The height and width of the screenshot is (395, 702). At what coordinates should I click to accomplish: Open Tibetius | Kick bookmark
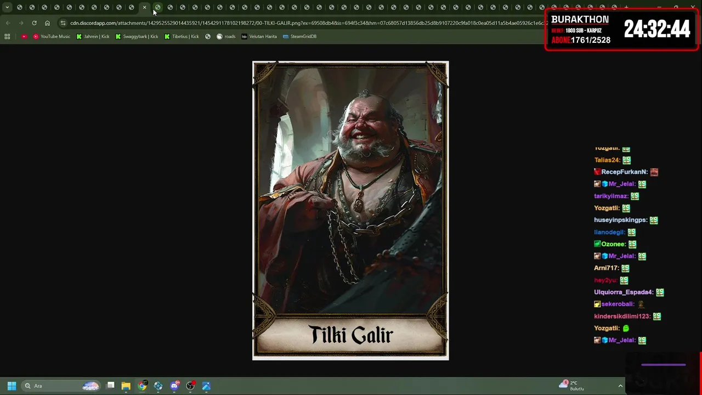(182, 36)
